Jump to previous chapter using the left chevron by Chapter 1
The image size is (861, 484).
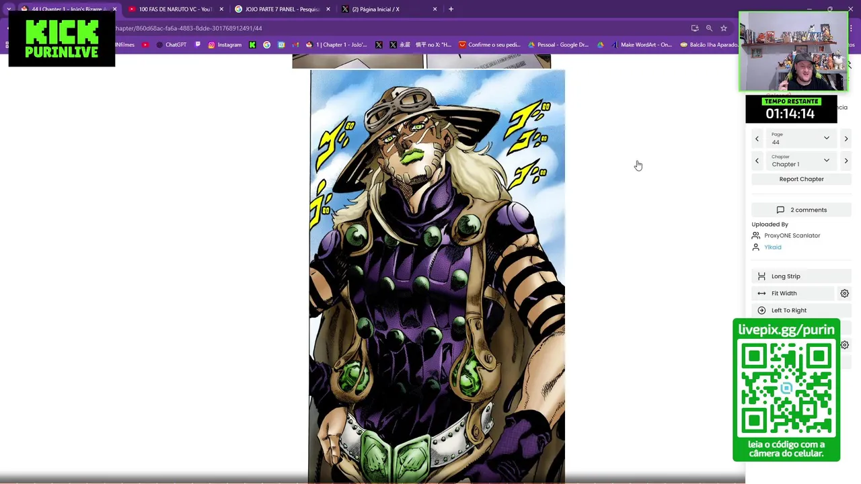coord(757,161)
